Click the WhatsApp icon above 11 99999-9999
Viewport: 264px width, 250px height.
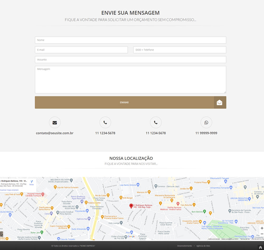tap(206, 122)
